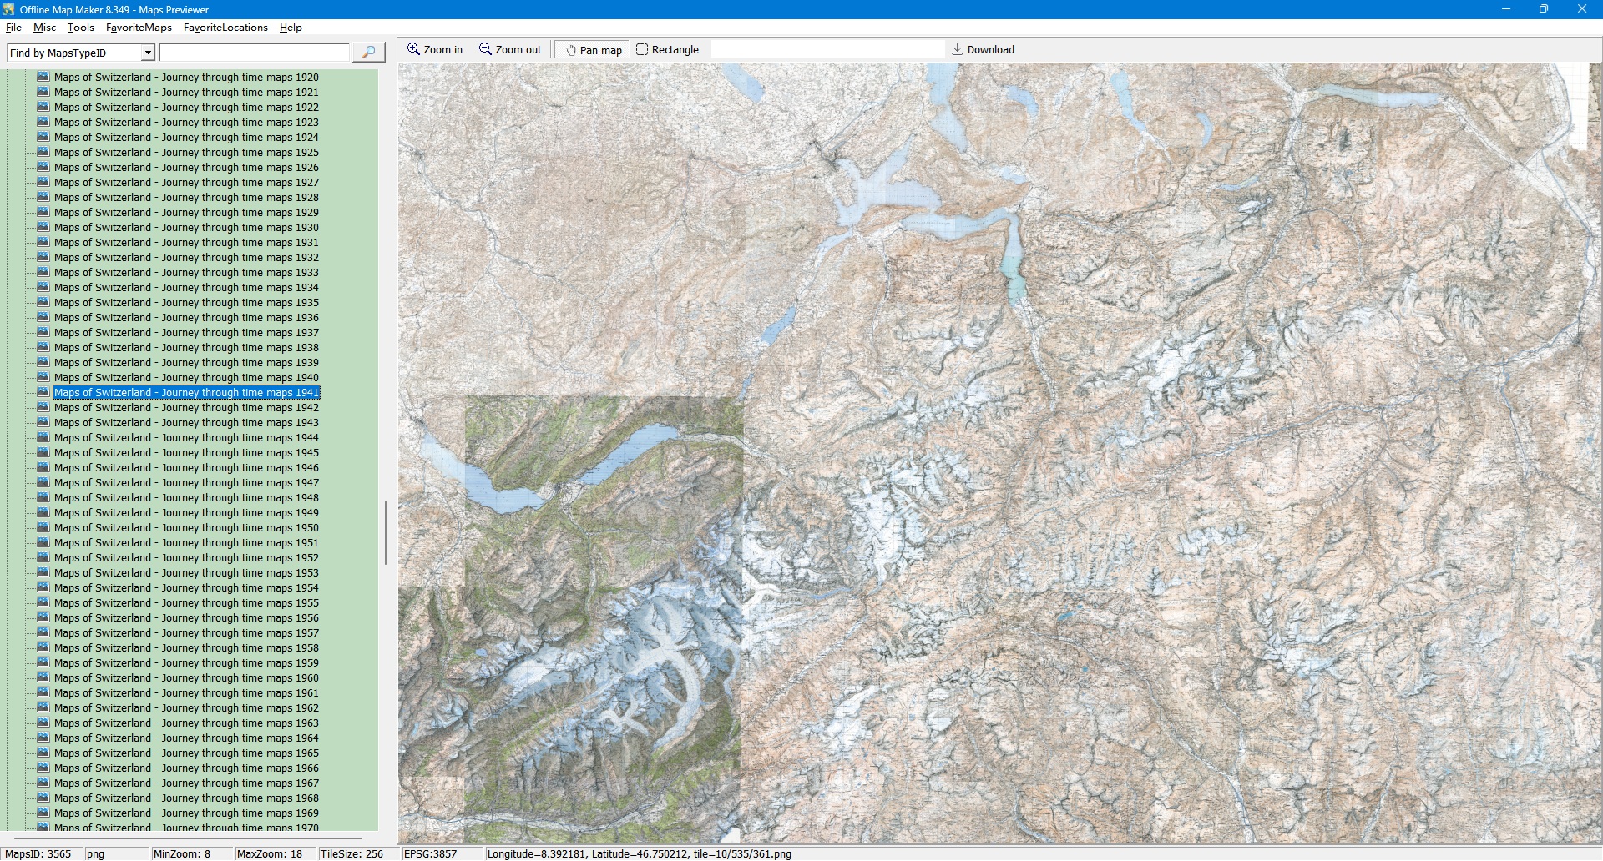Click map icon beside maps 1920 entry

click(x=43, y=77)
